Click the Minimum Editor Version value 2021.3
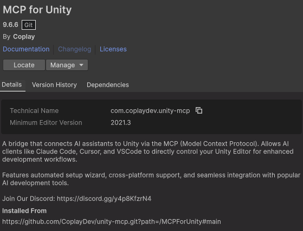Image resolution: width=303 pixels, height=231 pixels. [x=121, y=123]
